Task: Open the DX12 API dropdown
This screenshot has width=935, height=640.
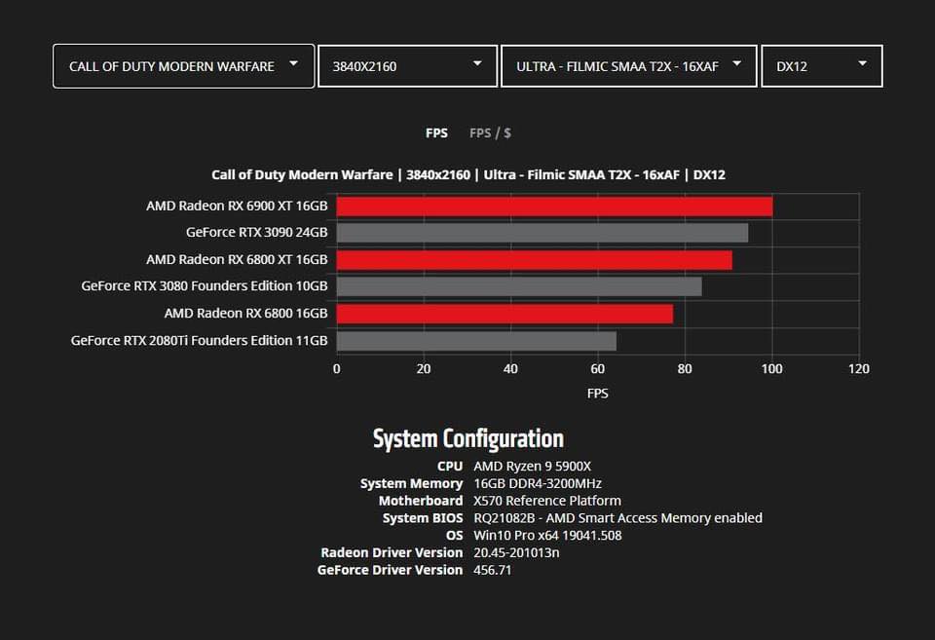Action: pos(822,66)
